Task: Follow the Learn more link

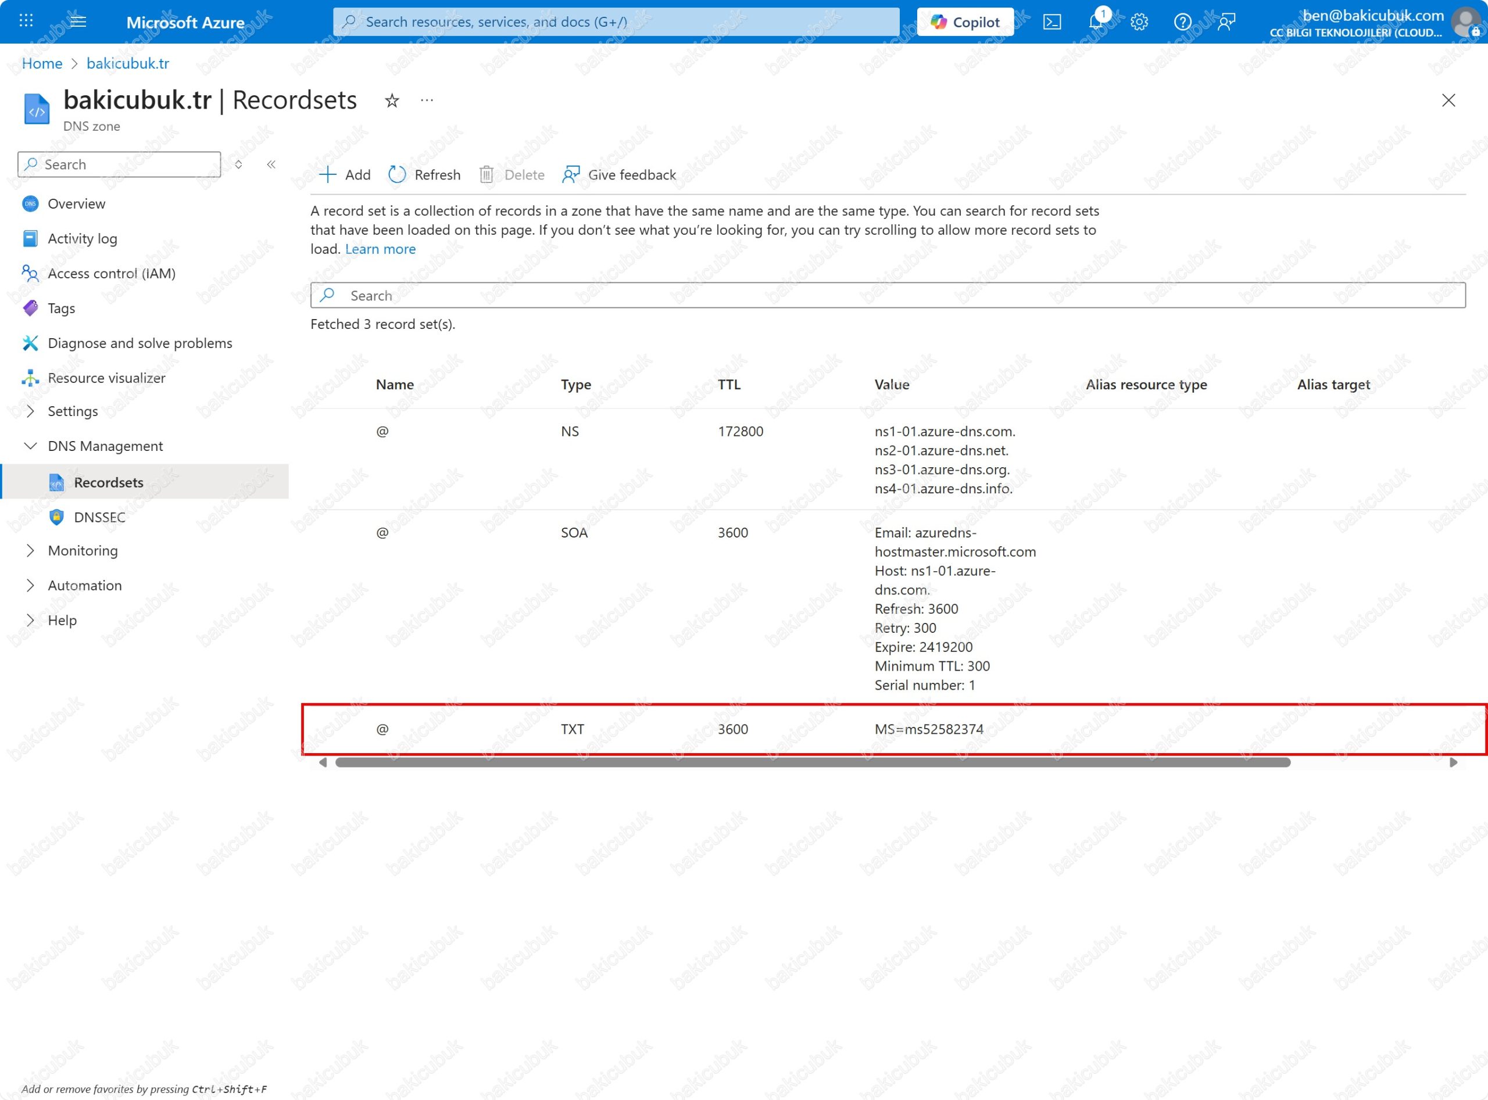Action: coord(380,249)
